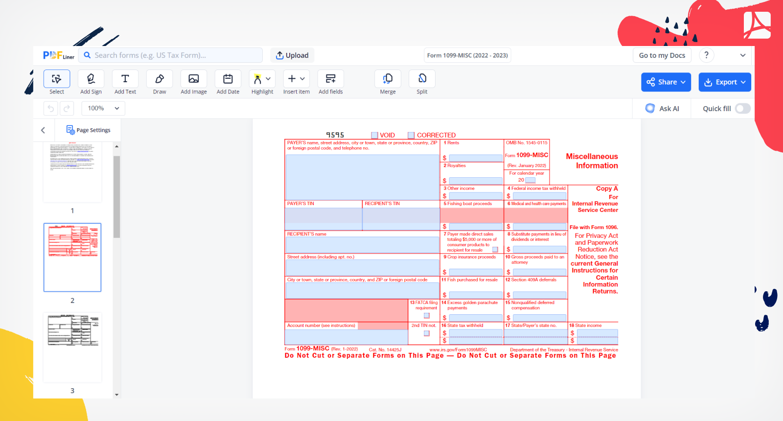Click the Upload button
The width and height of the screenshot is (783, 421).
coord(292,55)
